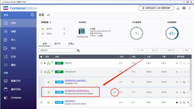Collapse the photoprism app tree row
Screen dimensions: 194x109
(45, 72)
